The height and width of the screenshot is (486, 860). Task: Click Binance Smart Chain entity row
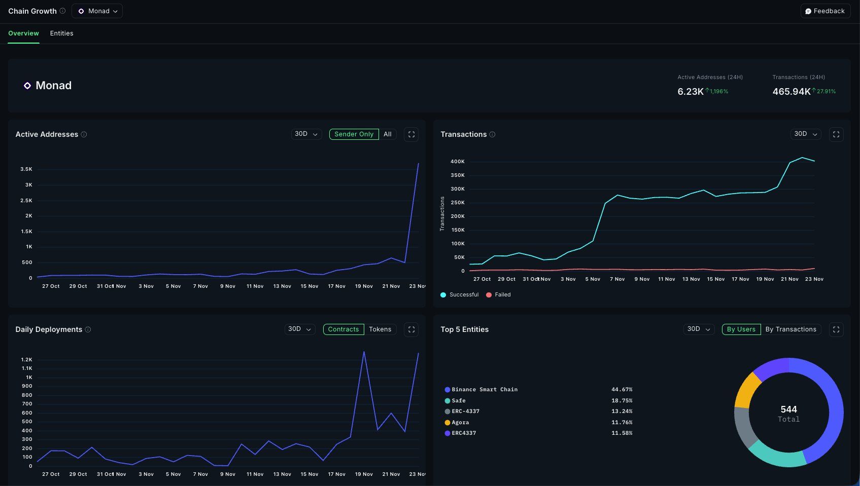(485, 390)
